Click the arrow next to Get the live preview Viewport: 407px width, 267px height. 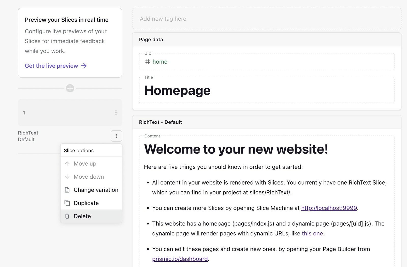click(84, 66)
